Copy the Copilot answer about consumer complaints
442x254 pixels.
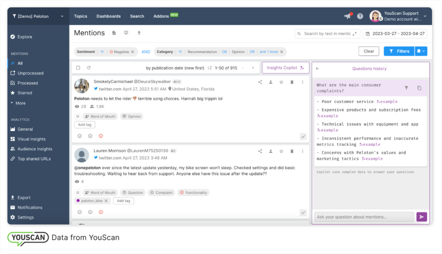pyautogui.click(x=419, y=87)
